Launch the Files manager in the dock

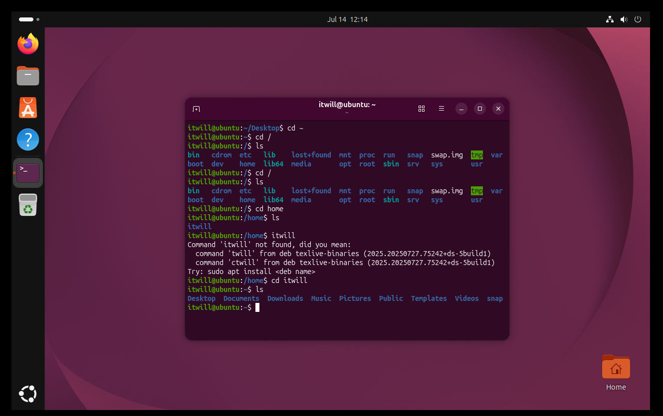(28, 76)
